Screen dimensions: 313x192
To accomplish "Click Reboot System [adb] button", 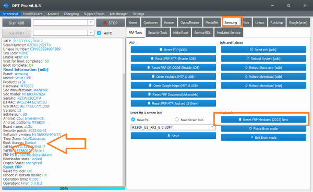I will point(263,58).
